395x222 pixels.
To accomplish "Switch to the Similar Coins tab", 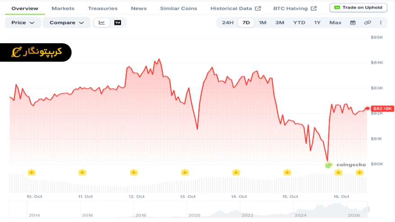I will point(179,8).
